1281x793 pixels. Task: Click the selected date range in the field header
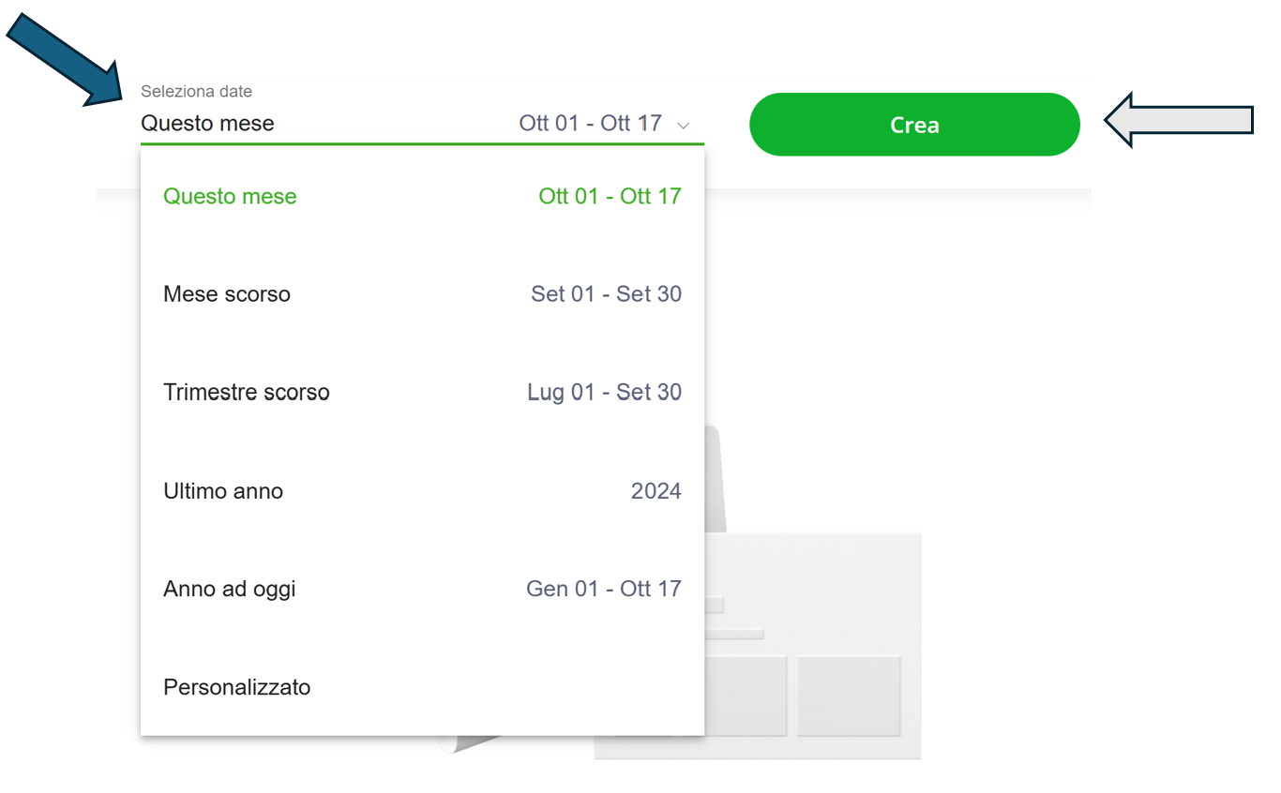coord(591,124)
